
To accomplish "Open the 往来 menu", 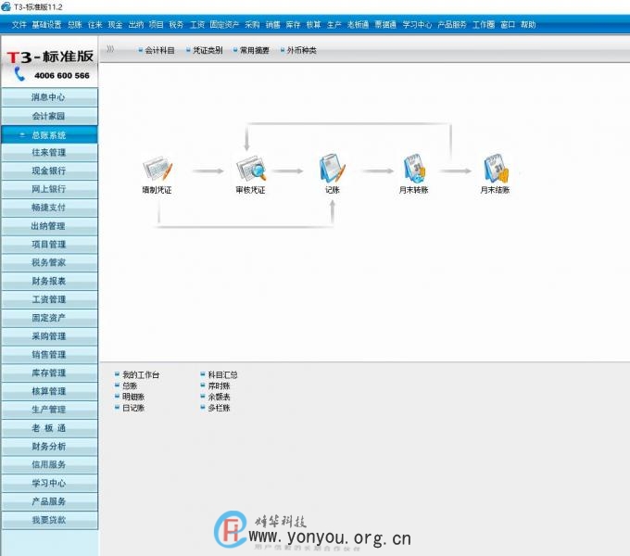I will tap(95, 25).
